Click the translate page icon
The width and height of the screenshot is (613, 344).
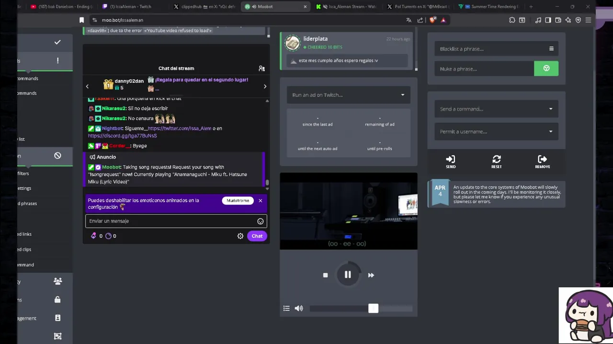(x=409, y=20)
